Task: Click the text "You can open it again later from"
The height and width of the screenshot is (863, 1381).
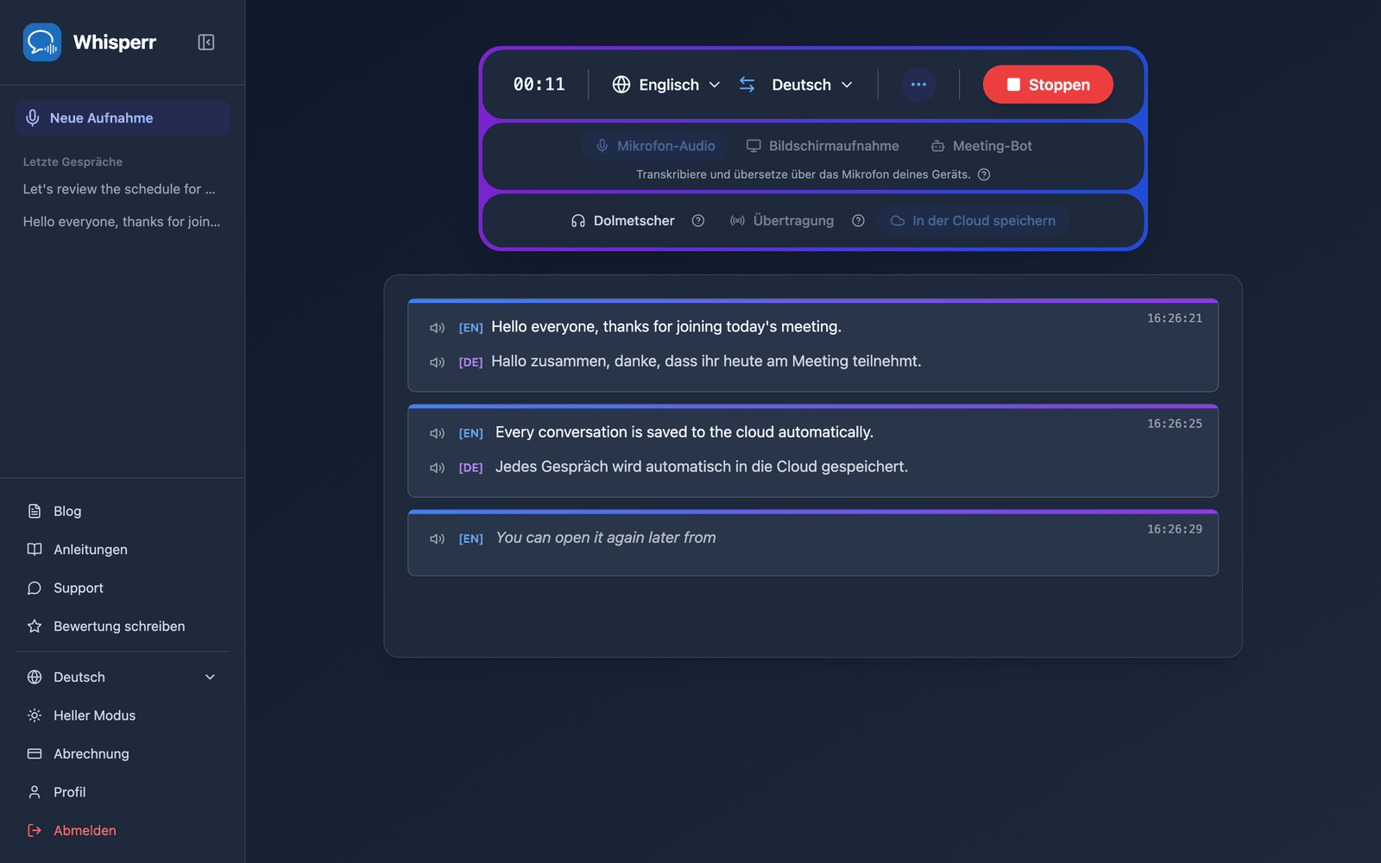Action: 606,538
